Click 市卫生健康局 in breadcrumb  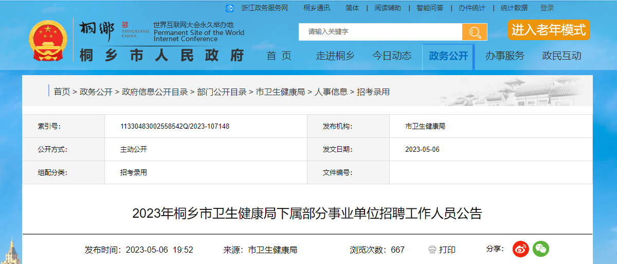click(x=280, y=92)
